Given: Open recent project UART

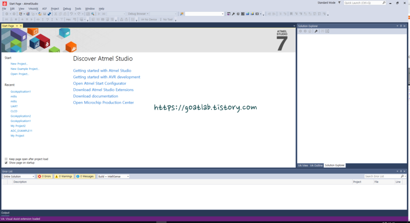Looking at the screenshot, I should (x=14, y=106).
